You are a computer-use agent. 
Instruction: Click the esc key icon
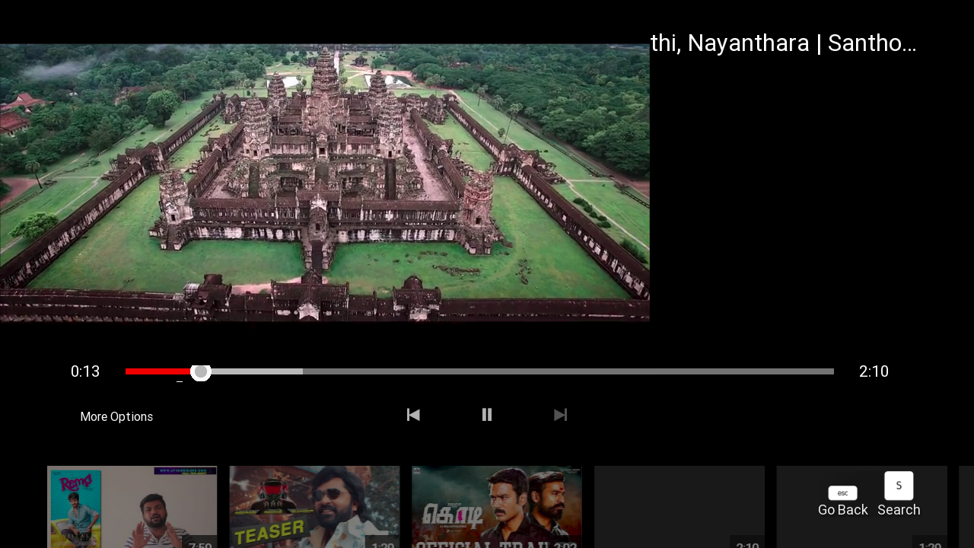pos(842,493)
